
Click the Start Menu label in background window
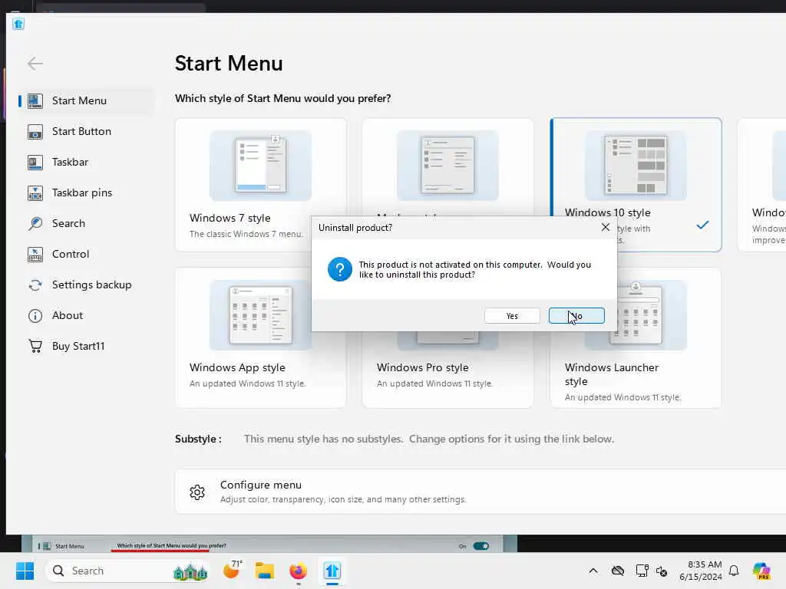click(70, 546)
